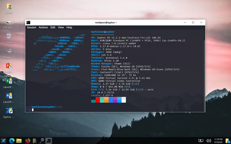Open the Home desktop folder icon
The height and width of the screenshot is (144, 231).
(9, 9)
